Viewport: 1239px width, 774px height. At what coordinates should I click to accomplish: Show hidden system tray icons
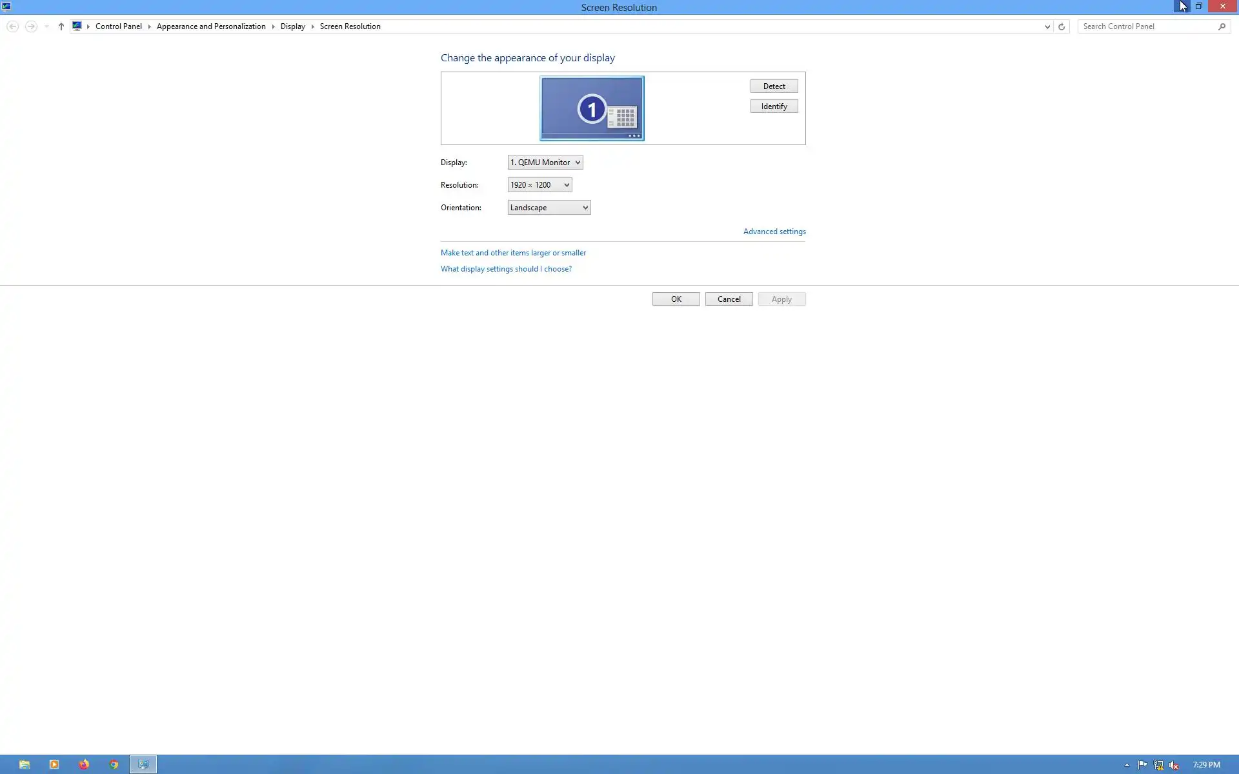coord(1127,765)
